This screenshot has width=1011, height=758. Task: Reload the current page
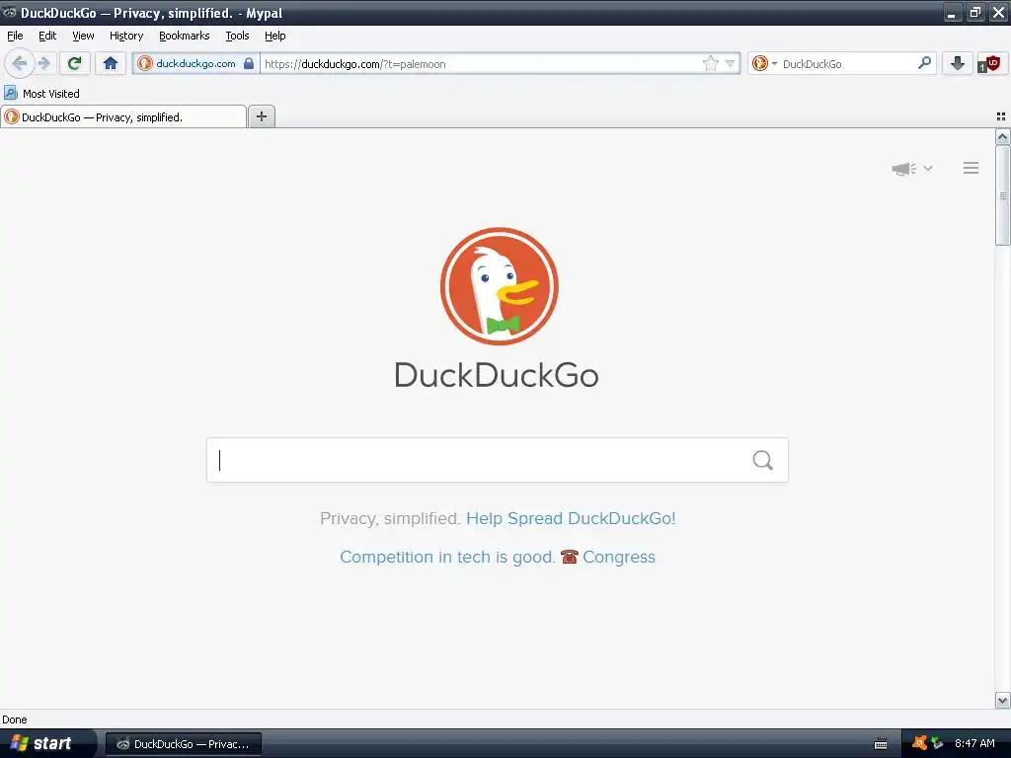(74, 63)
